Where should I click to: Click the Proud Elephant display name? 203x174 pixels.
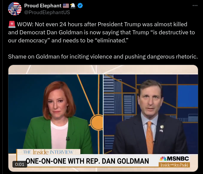tap(43, 6)
